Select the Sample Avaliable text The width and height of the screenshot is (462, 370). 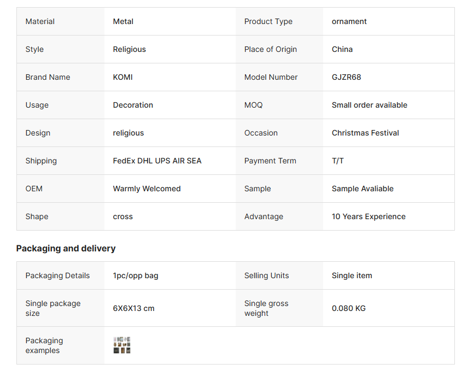pos(362,189)
